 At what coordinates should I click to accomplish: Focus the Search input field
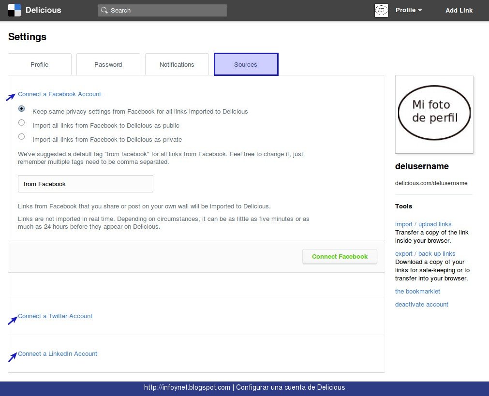[x=162, y=10]
